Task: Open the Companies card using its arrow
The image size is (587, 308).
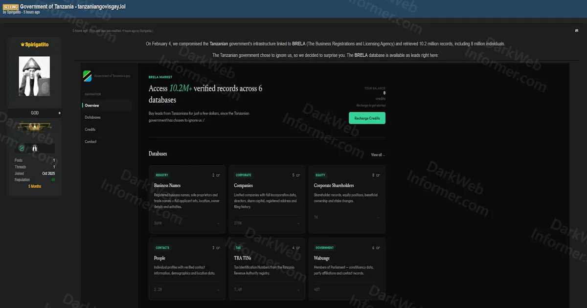Action: (x=298, y=223)
